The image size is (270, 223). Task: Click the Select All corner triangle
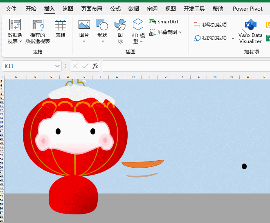click(2, 77)
